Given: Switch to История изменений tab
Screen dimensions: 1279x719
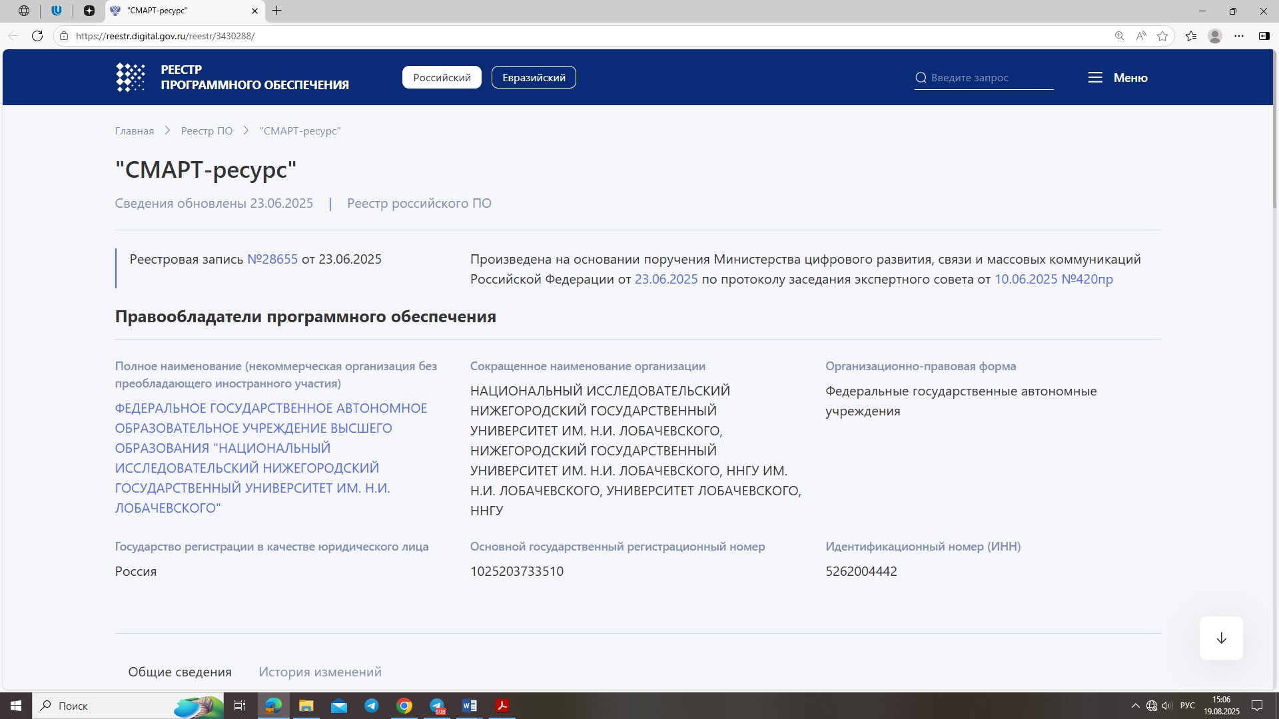Looking at the screenshot, I should pyautogui.click(x=320, y=672).
